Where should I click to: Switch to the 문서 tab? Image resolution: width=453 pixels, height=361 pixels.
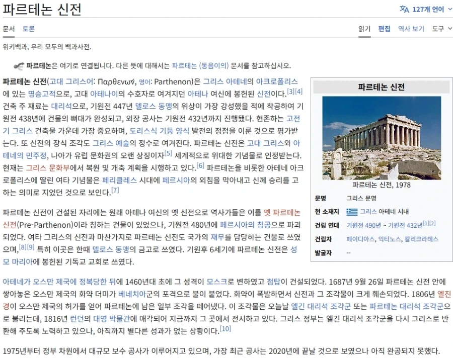coord(9,29)
